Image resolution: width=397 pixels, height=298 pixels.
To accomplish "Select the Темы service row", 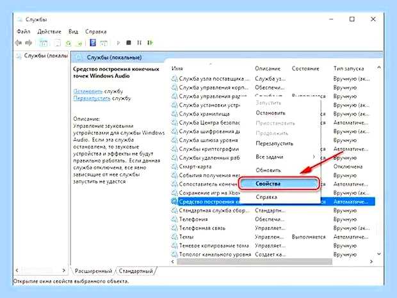I will click(x=273, y=237).
